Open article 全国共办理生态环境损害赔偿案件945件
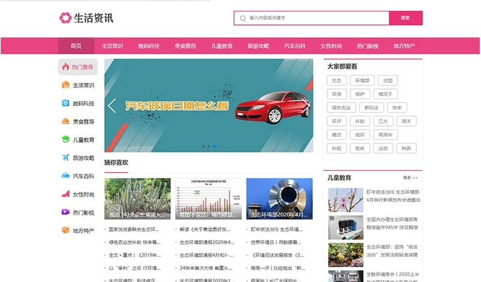The image size is (481, 282). tap(392, 223)
